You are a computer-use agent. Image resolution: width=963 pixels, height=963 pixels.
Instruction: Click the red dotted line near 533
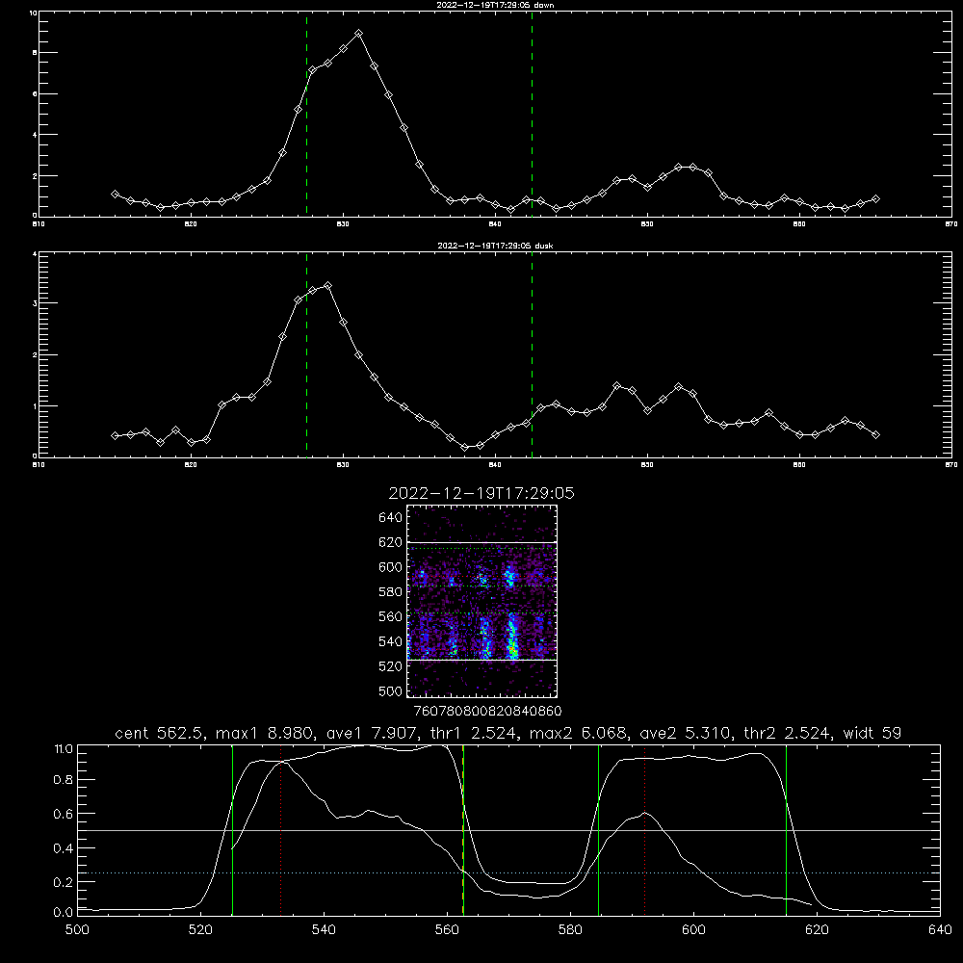tap(280, 829)
